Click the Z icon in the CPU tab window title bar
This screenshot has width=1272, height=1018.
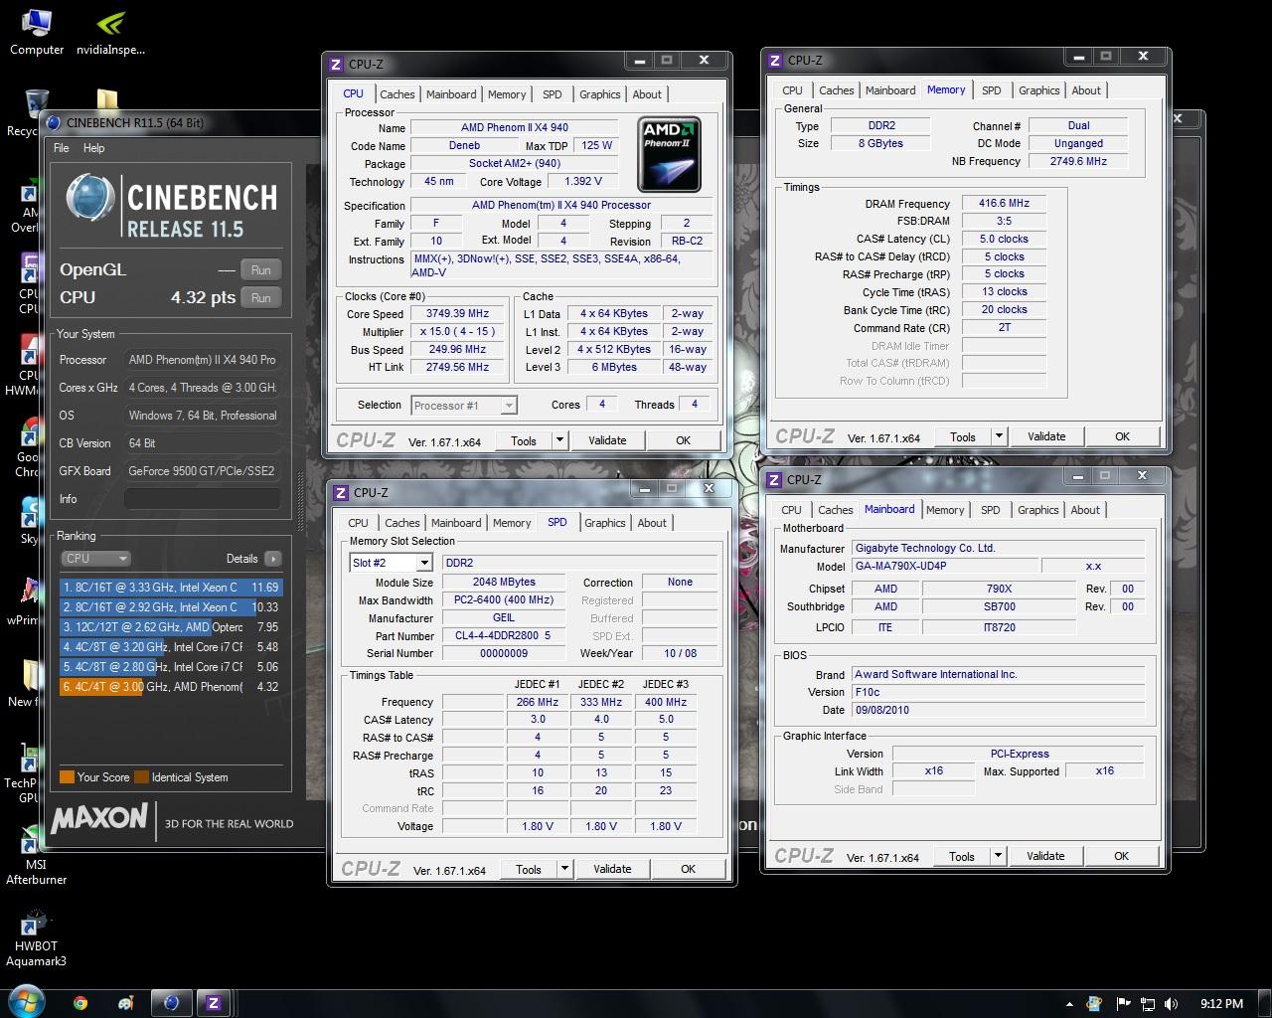coord(336,65)
